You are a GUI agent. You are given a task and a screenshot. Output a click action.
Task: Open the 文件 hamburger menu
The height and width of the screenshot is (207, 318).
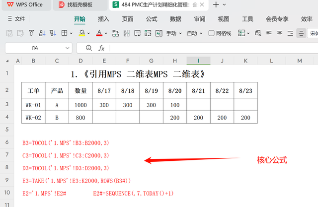click(16, 19)
